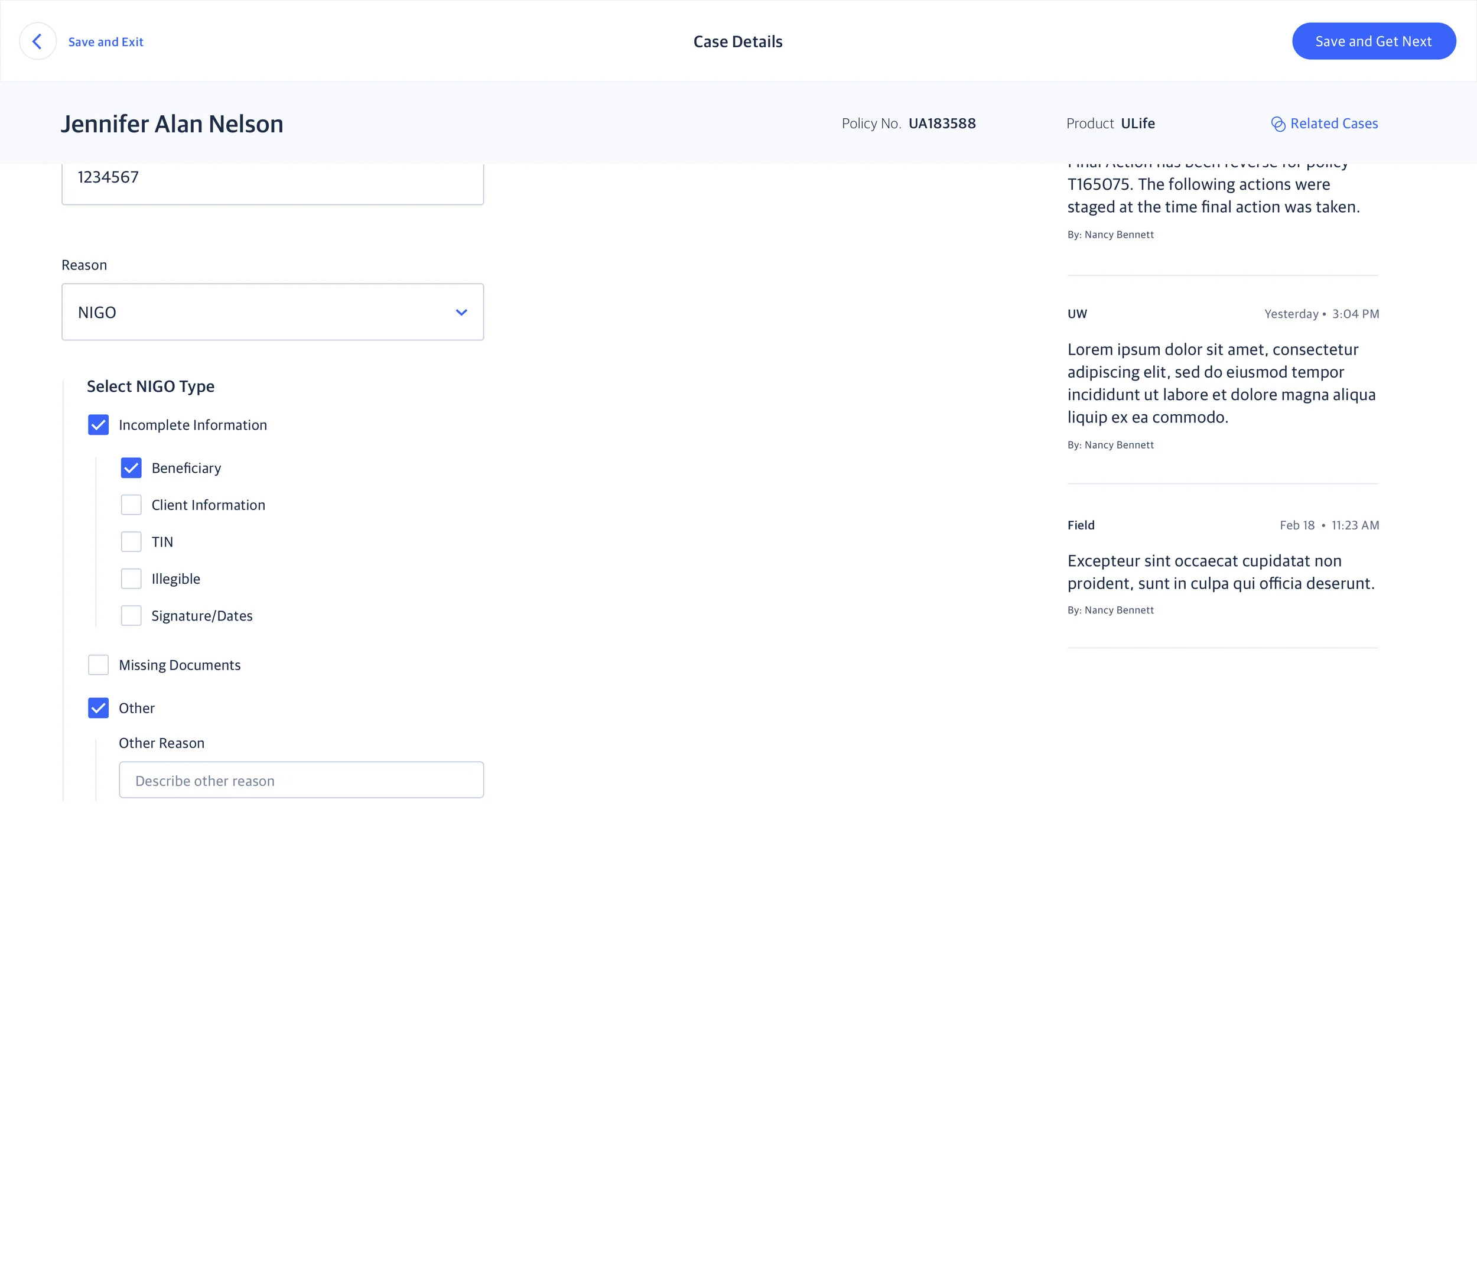
Task: Select the Field note from Feb 18
Action: [1222, 572]
